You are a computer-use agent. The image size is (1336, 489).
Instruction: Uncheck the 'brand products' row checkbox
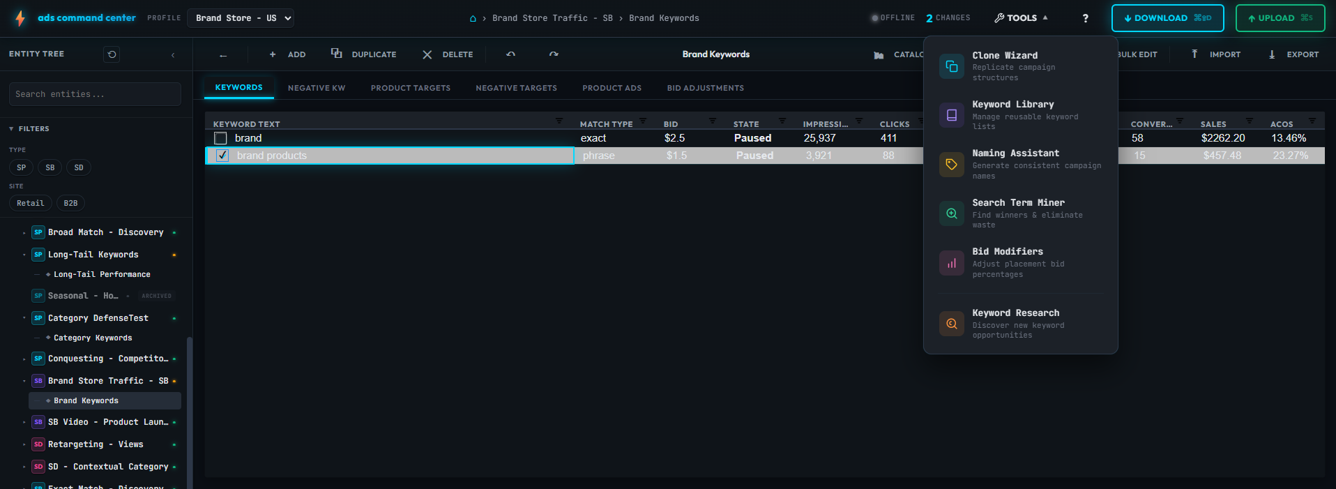coord(222,156)
